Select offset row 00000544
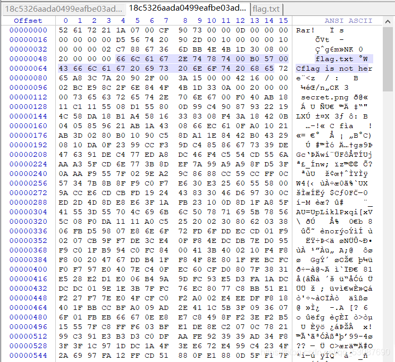Image resolution: width=395 pixels, height=362 pixels. click(x=28, y=356)
